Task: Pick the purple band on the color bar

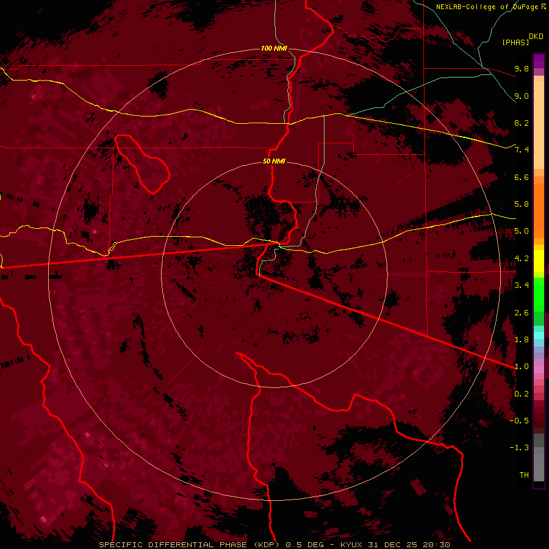Action: click(x=539, y=61)
